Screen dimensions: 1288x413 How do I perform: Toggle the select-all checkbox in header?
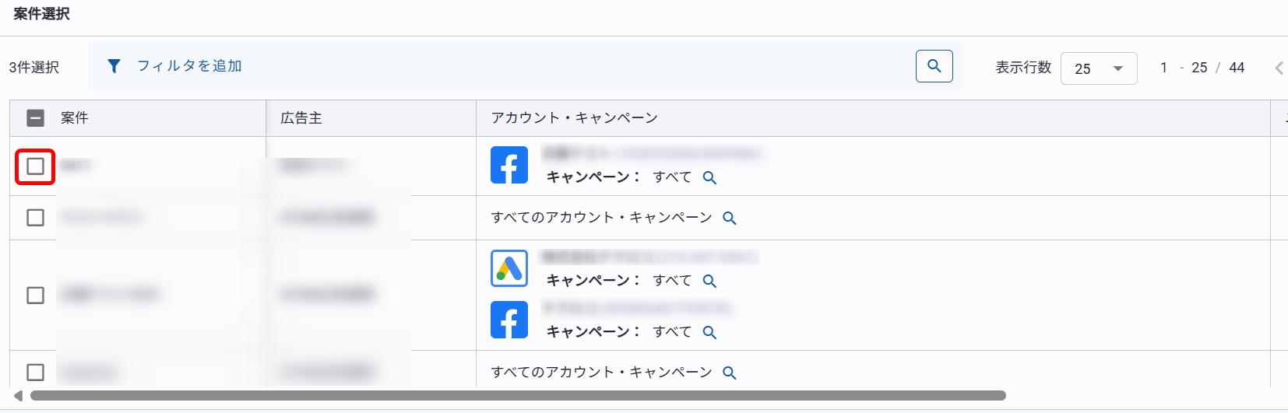[x=36, y=118]
